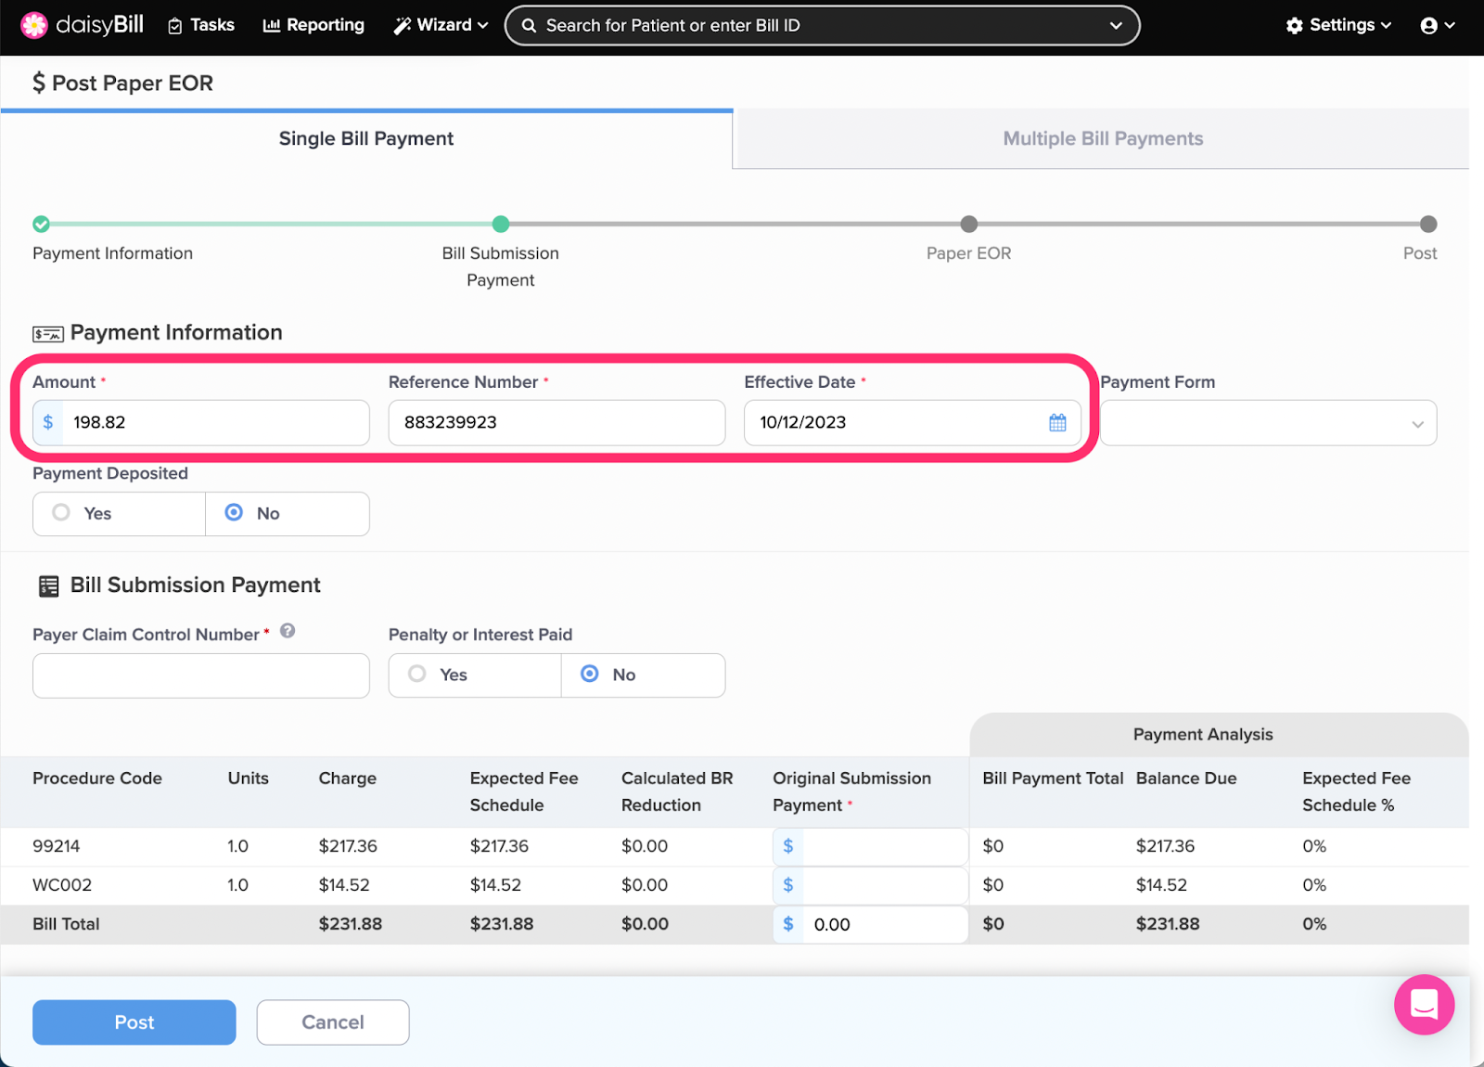Image resolution: width=1484 pixels, height=1067 pixels.
Task: Open the Reporting menu
Action: coord(313,26)
